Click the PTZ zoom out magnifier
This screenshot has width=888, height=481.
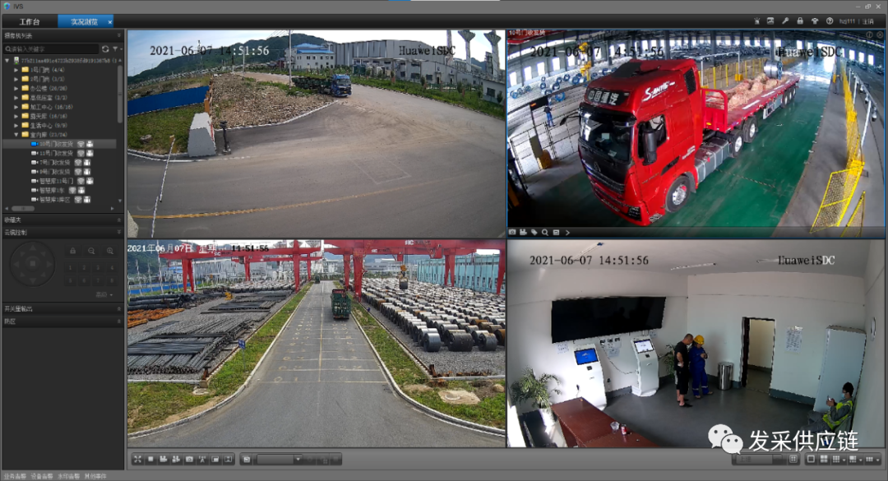click(x=91, y=251)
